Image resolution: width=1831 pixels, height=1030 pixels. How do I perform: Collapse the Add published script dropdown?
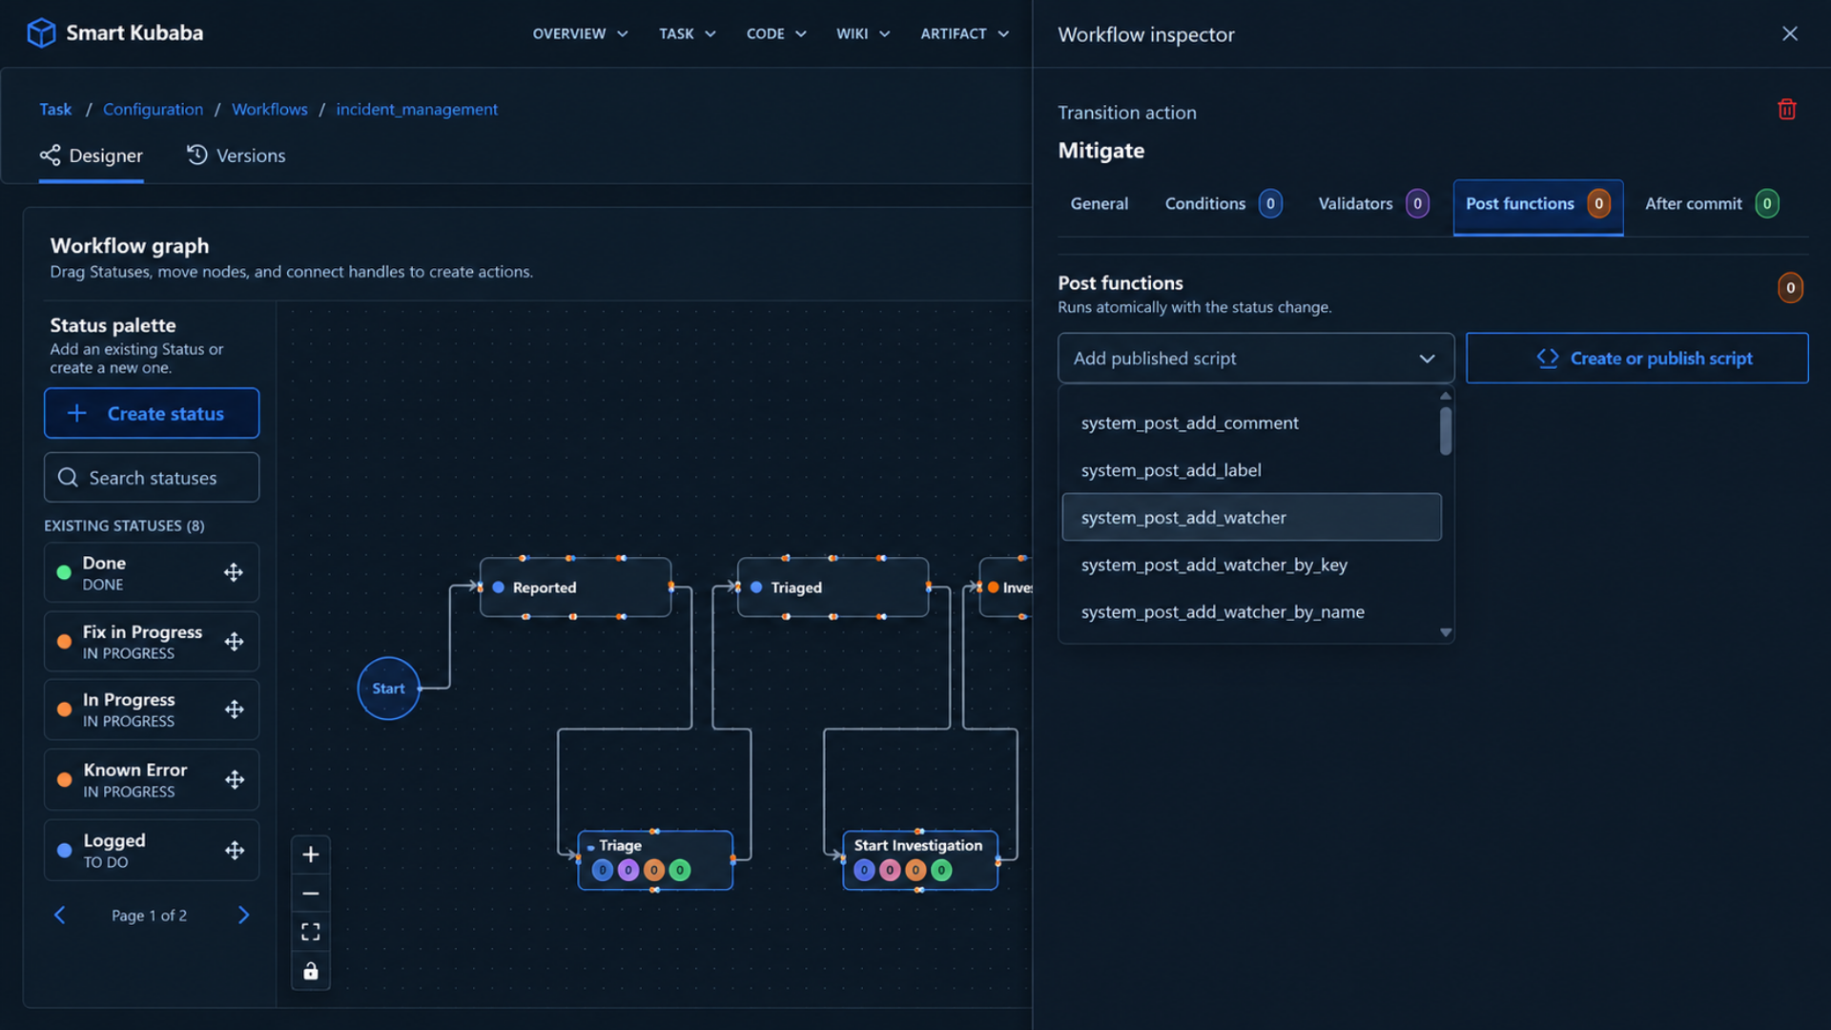point(1256,359)
